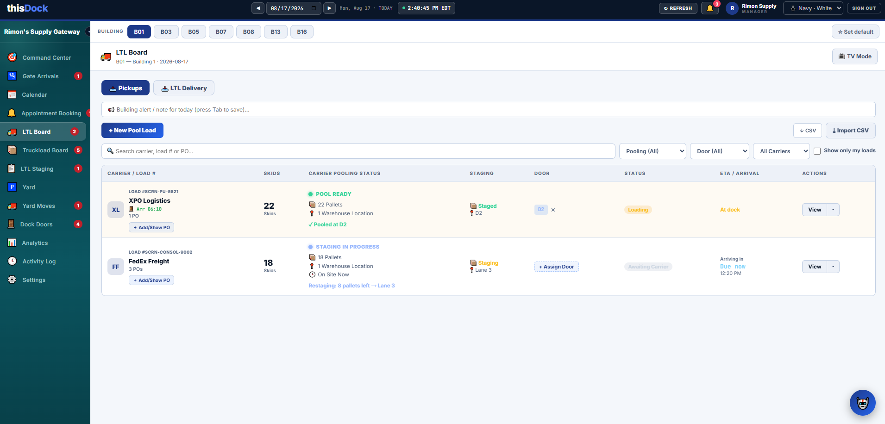
Task: Click Add/Show PO for XPO Logistics
Action: [x=151, y=227]
